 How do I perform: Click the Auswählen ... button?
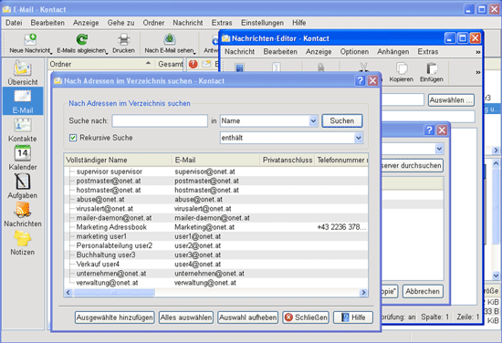coord(451,100)
